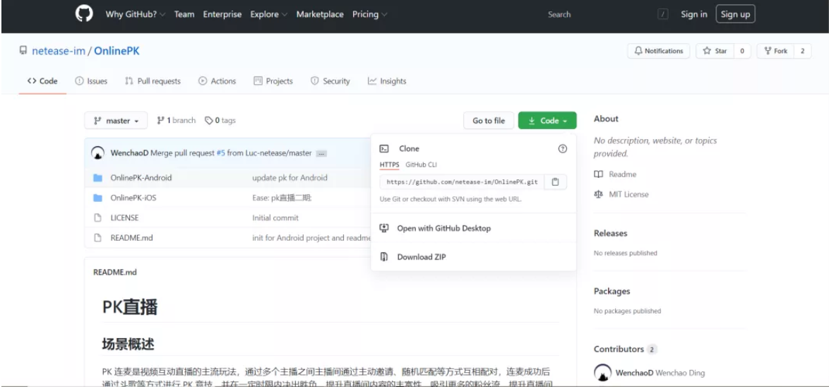Select the HTTPS clone tab
The image size is (829, 389).
point(390,165)
